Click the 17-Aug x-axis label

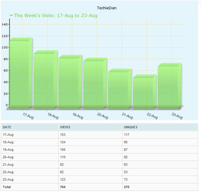click(x=28, y=116)
